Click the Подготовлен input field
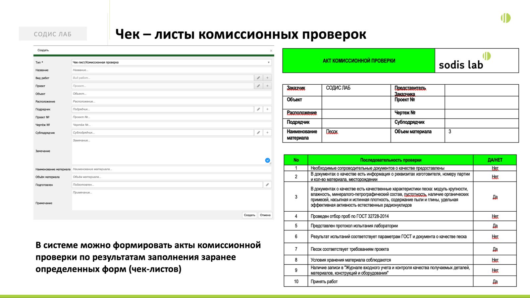 point(167,185)
